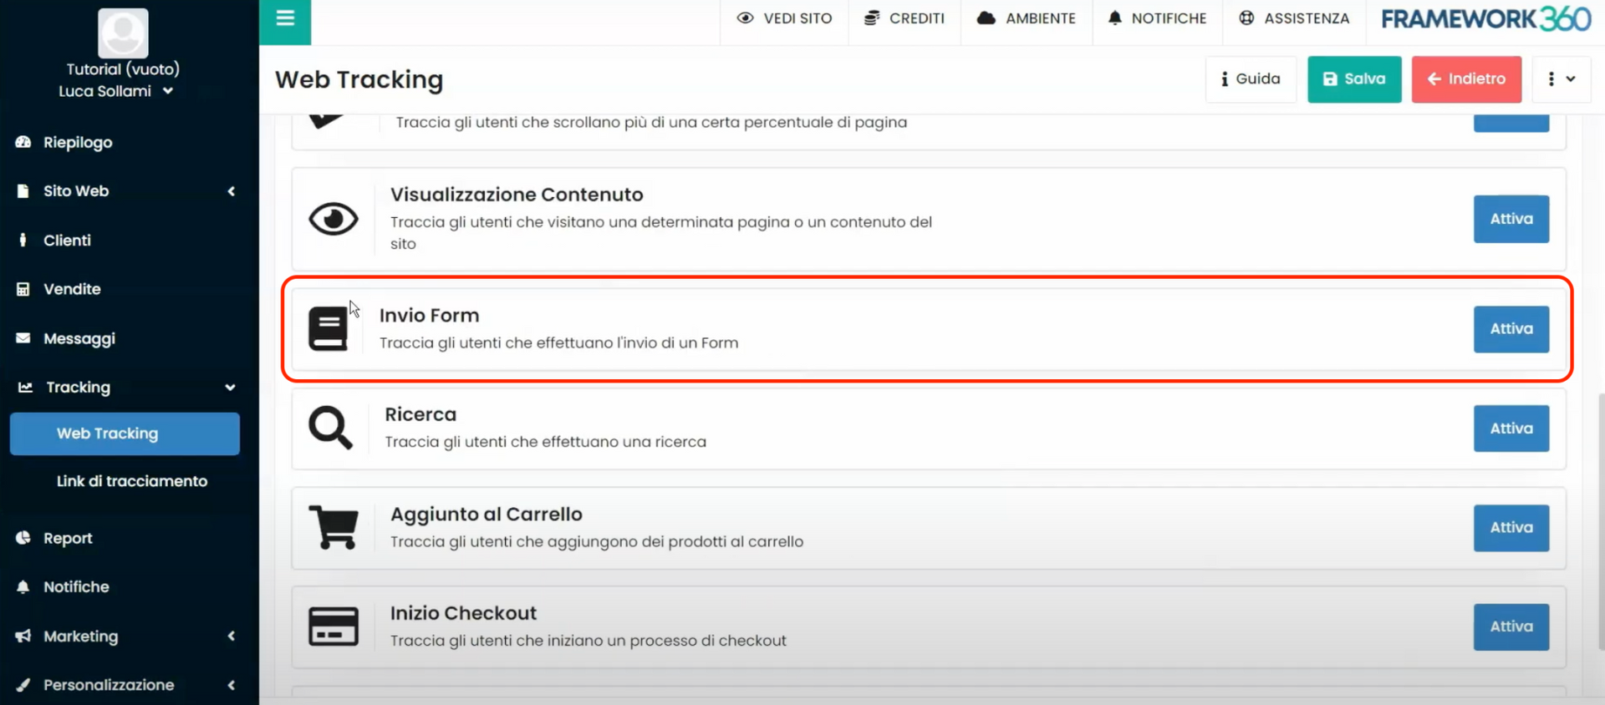The image size is (1605, 705).
Task: Open the Luca Sollami user dropdown
Action: (x=115, y=91)
